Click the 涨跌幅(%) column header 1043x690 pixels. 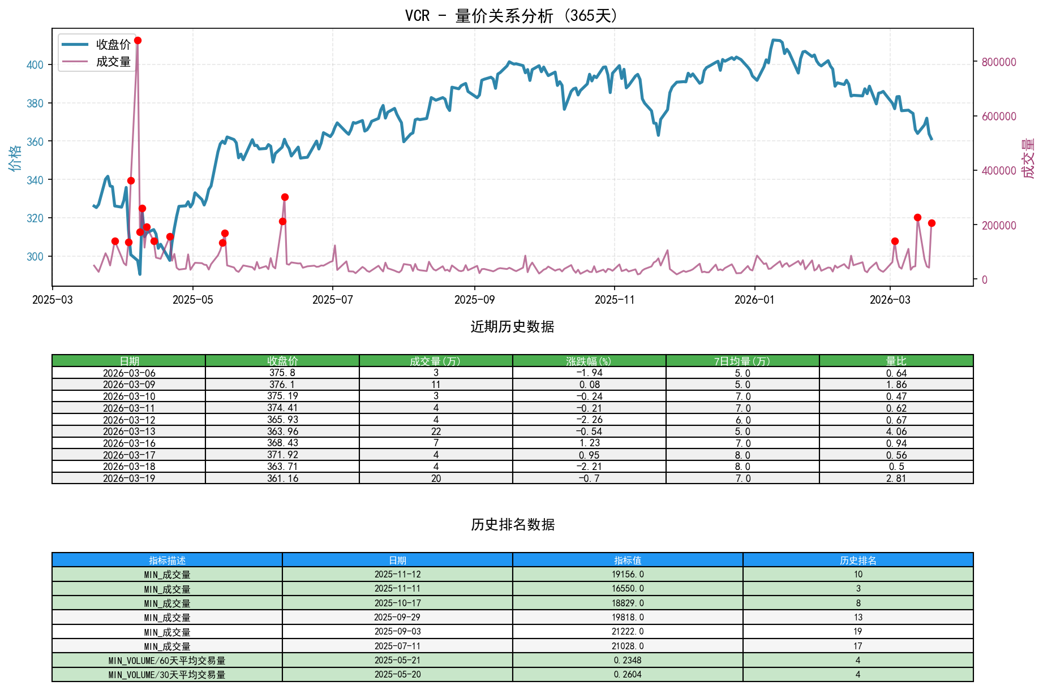tap(589, 359)
